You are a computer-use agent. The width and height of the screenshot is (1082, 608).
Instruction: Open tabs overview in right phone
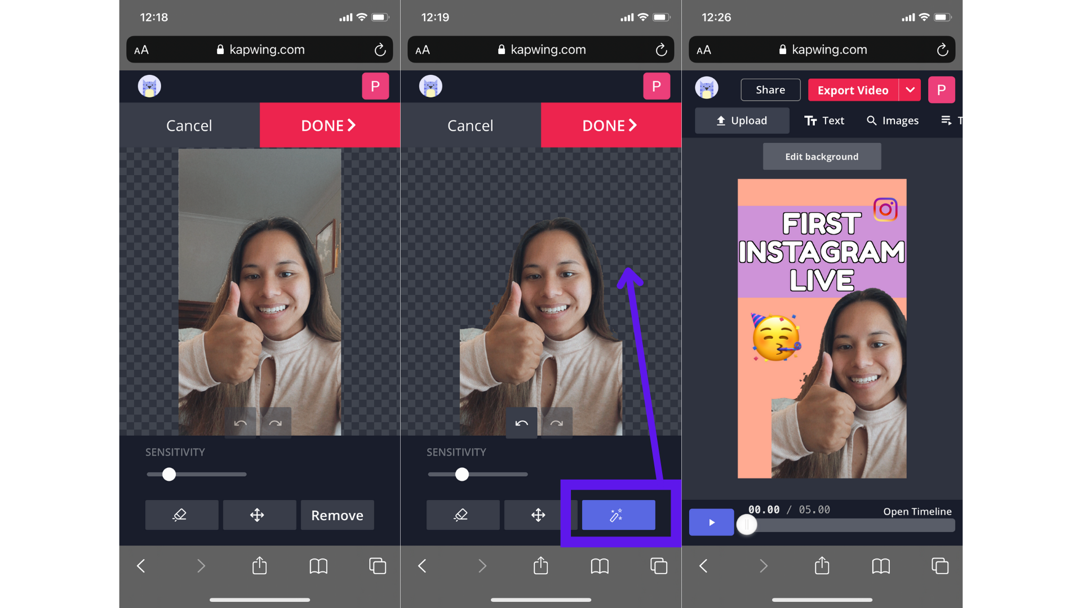pyautogui.click(x=939, y=565)
